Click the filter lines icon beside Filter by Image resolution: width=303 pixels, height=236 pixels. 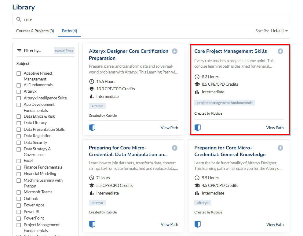[19, 51]
